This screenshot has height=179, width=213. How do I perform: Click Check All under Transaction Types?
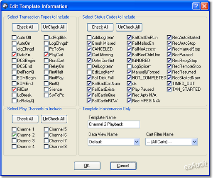[x=25, y=27]
